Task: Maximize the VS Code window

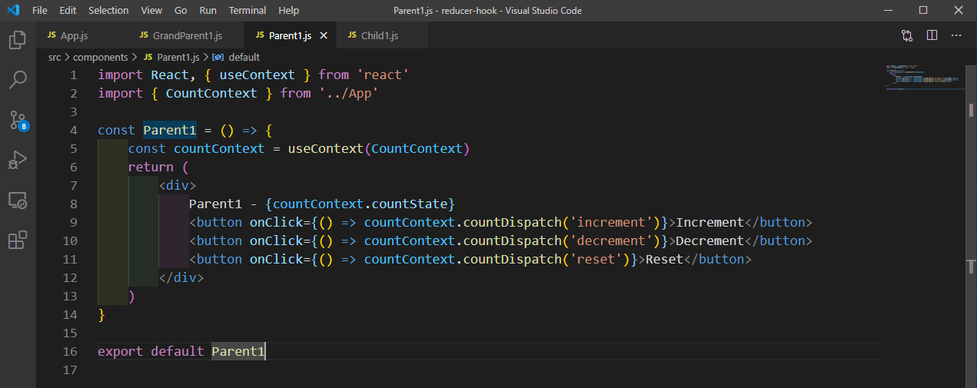Action: (923, 10)
